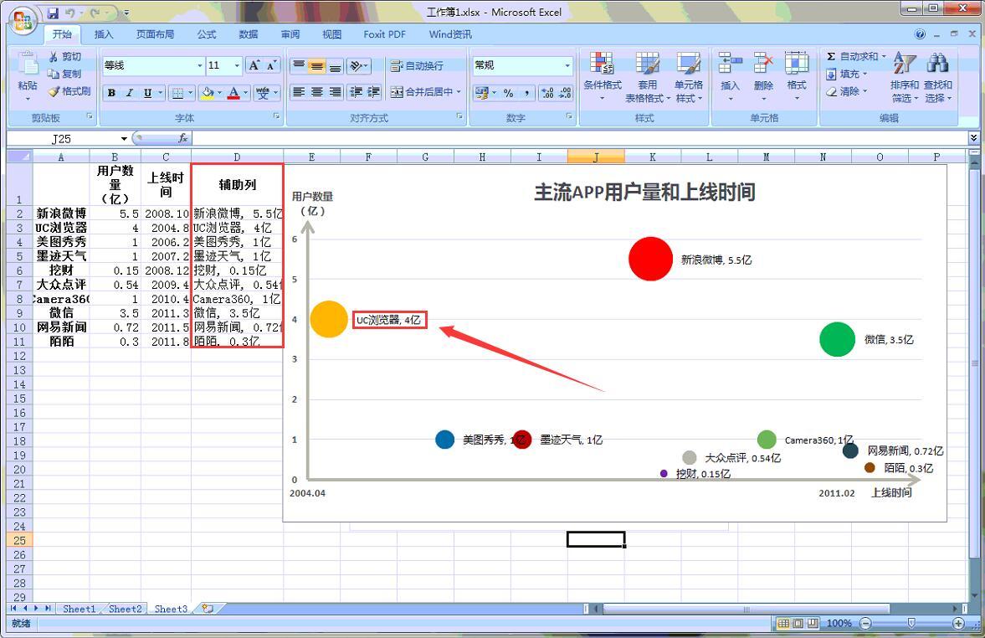Switch to Foxit PDF tab
Screen dimensions: 985x638
(x=384, y=34)
